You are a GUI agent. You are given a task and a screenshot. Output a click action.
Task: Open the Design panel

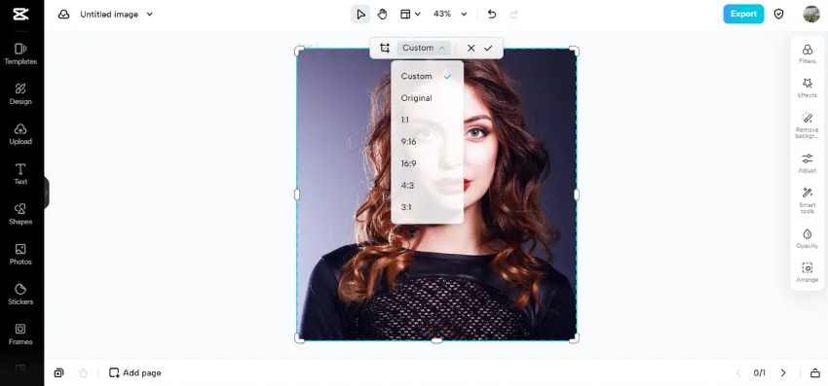[20, 94]
